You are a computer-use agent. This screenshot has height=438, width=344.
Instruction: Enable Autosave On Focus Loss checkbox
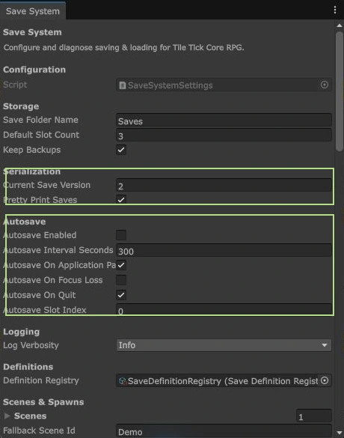click(x=121, y=280)
